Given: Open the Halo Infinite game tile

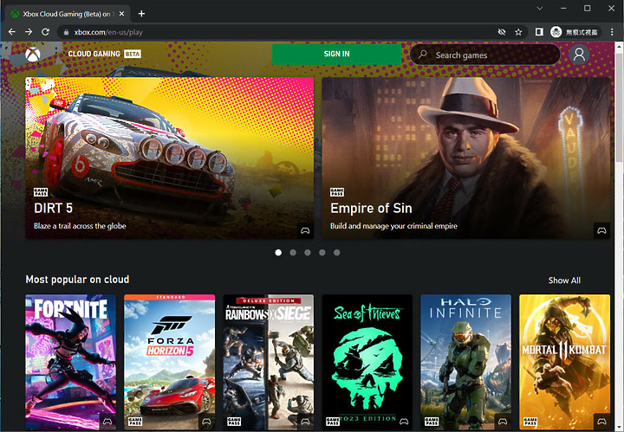Looking at the screenshot, I should tap(466, 362).
